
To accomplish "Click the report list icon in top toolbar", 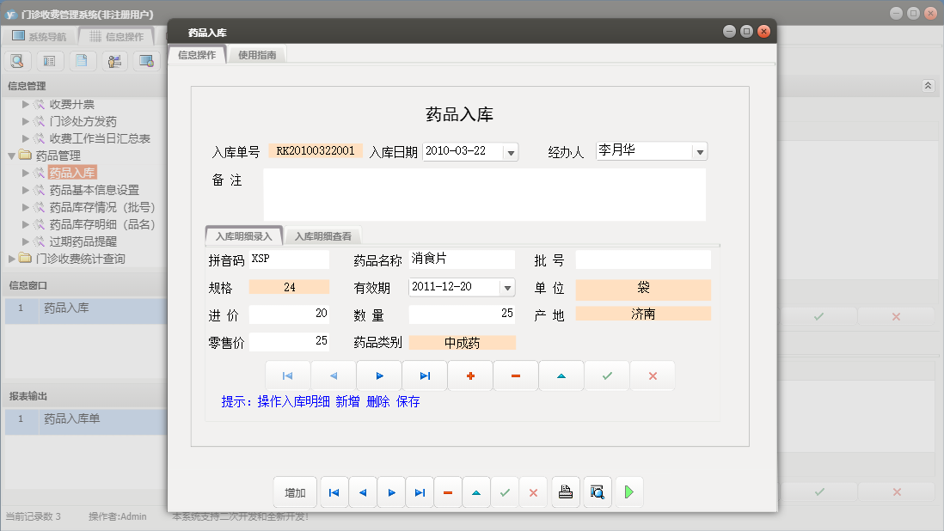I will coord(51,61).
